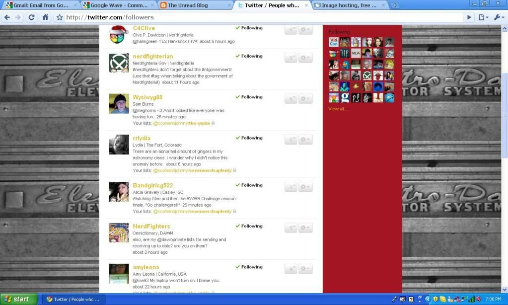
Task: Click the MLIA avatar in Following grid
Action: point(356,53)
